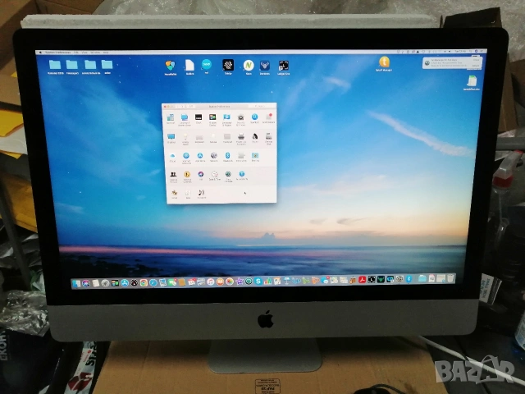Open the General preferences pane
The height and width of the screenshot is (394, 525).
click(171, 119)
